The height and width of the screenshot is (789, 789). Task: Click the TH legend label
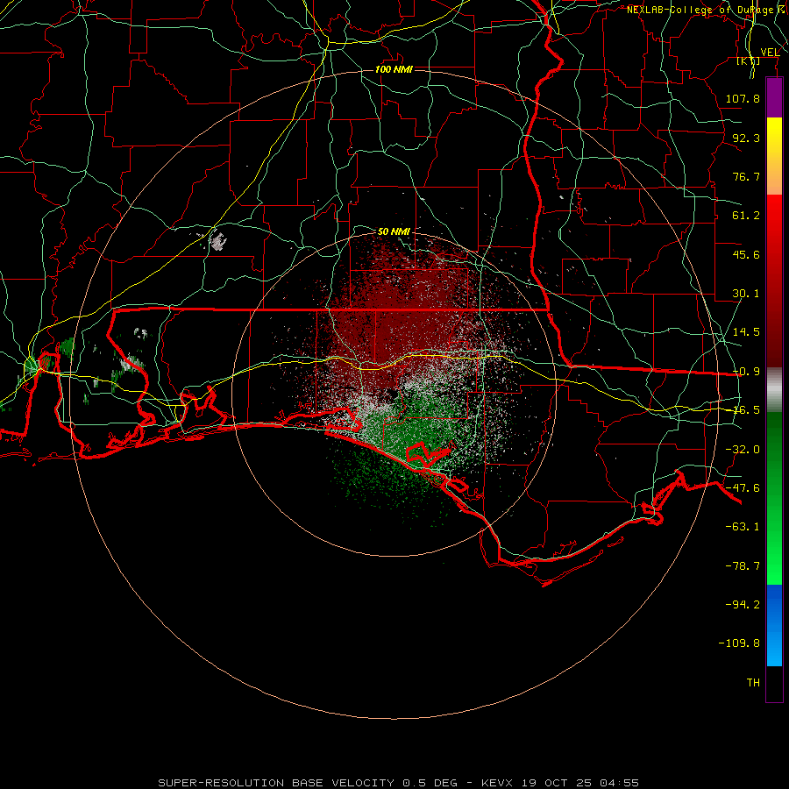pos(753,683)
